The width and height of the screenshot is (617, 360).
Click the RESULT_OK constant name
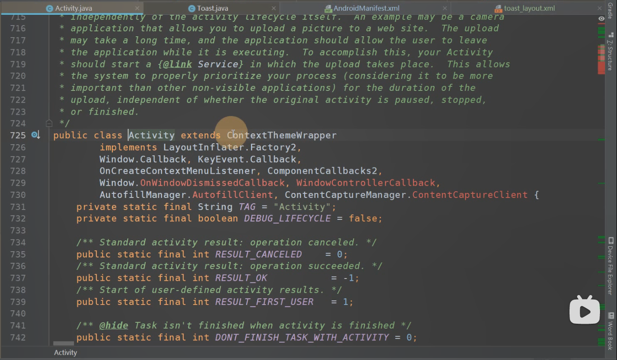241,278
